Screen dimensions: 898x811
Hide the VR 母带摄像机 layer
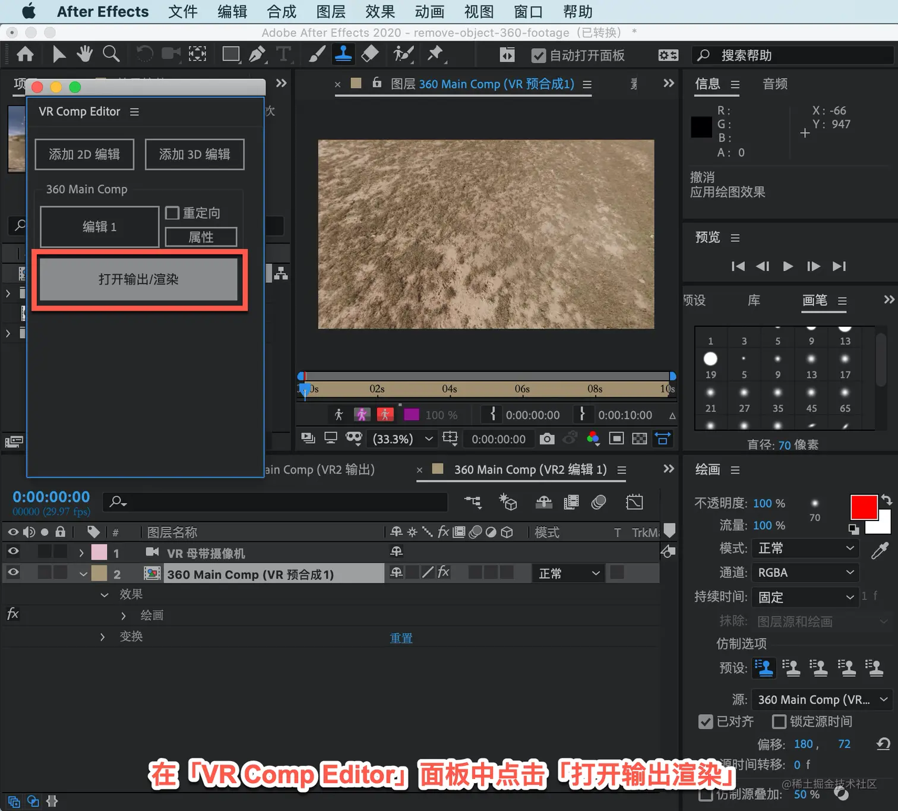[x=13, y=552]
